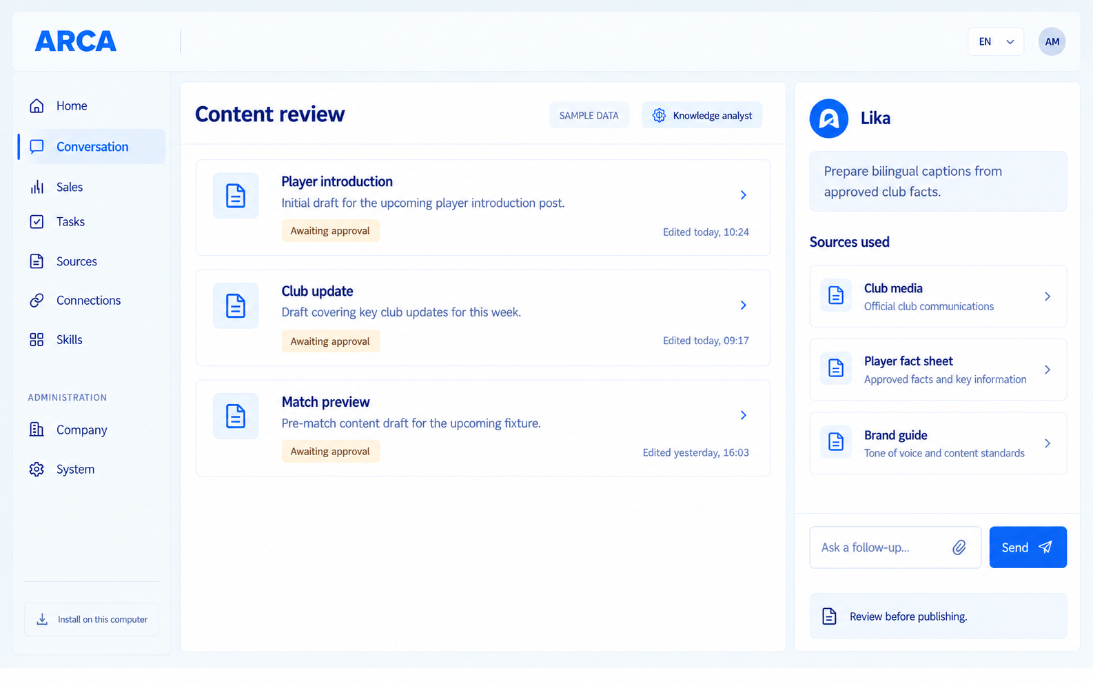This screenshot has height=684, width=1093.
Task: Open the Tasks section
Action: point(92,221)
